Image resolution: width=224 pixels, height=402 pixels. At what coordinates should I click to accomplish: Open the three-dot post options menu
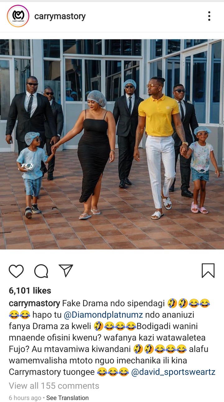pos(209,16)
